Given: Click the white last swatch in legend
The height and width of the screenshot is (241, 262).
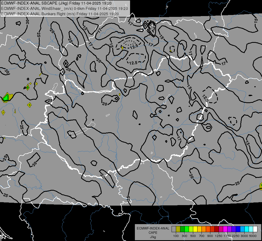Looking at the screenshot, I should (x=255, y=229).
